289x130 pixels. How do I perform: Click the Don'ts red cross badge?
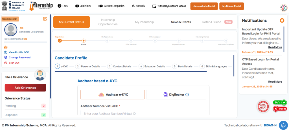(x=280, y=109)
